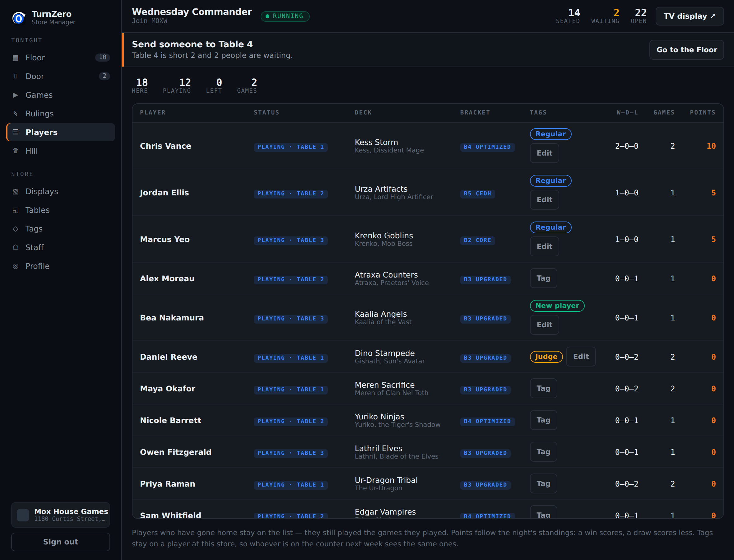Click the 14 SEATED counter
Viewport: 734px width, 560px height.
[x=568, y=16]
